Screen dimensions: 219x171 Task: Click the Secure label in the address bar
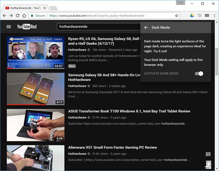pyautogui.click(x=40, y=15)
